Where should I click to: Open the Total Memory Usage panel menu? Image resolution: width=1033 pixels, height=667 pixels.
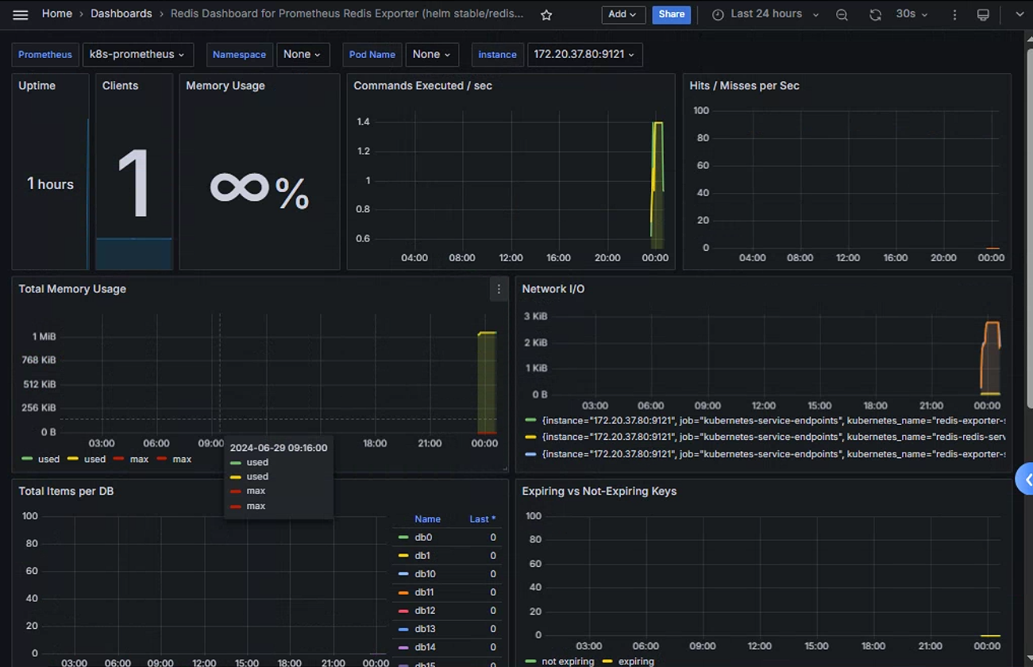[499, 290]
